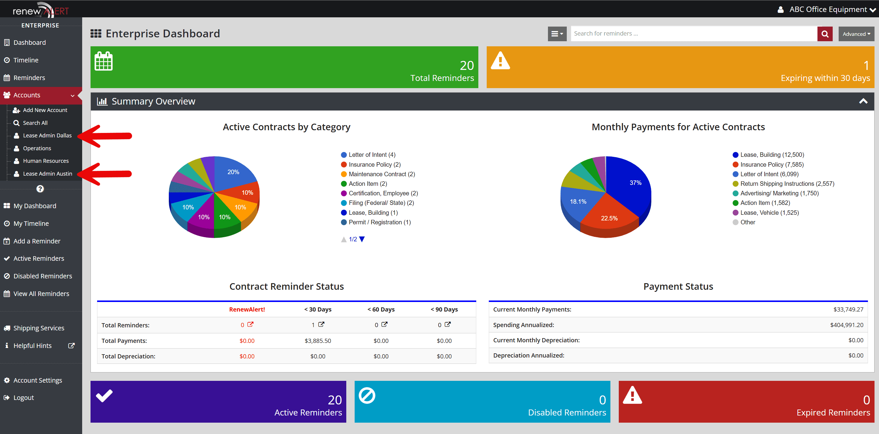Open the Dashboard from the sidebar icon
This screenshot has width=879, height=434.
coord(7,42)
